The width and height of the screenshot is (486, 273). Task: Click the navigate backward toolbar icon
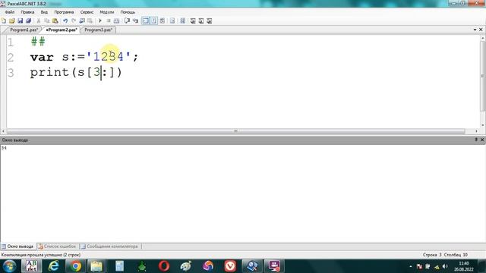tap(82, 20)
